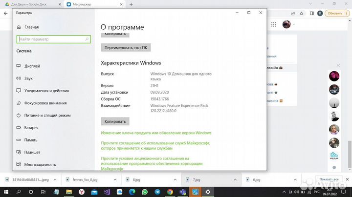Click the install date 09.09.2020
Screen dimensions: 352x197
coord(159,92)
